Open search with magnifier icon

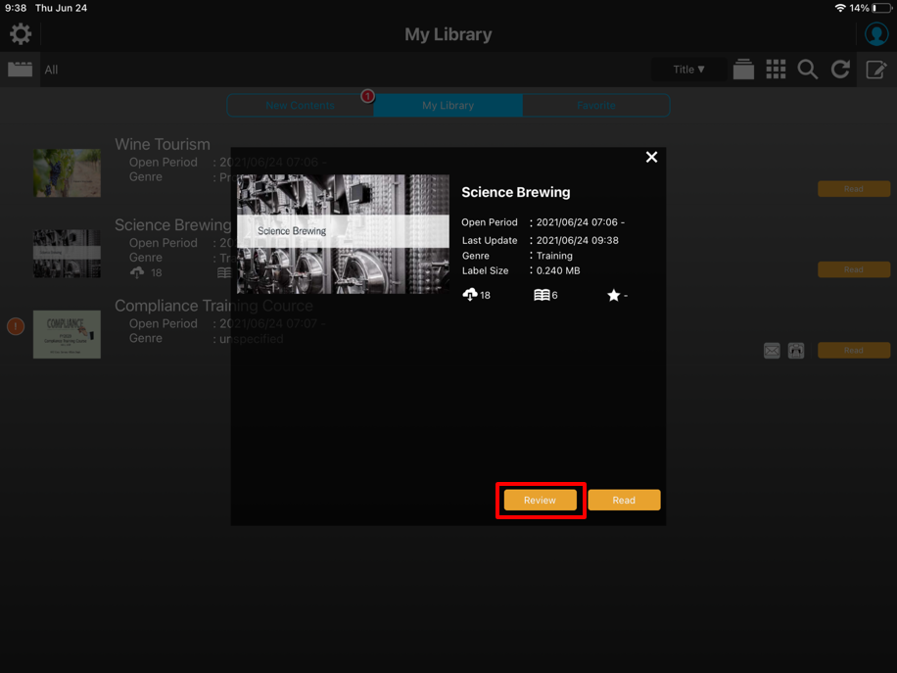[808, 70]
